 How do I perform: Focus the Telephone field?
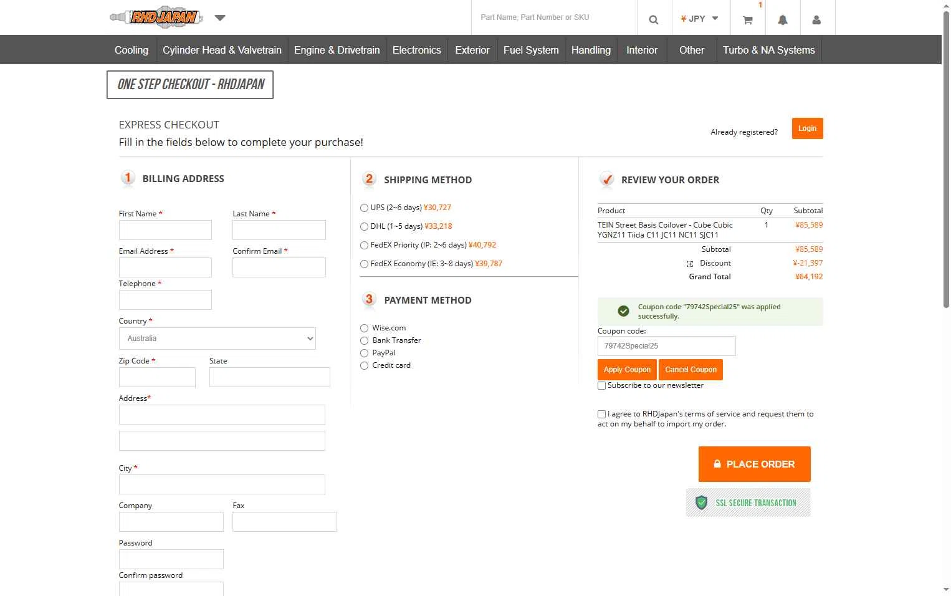[x=165, y=300]
